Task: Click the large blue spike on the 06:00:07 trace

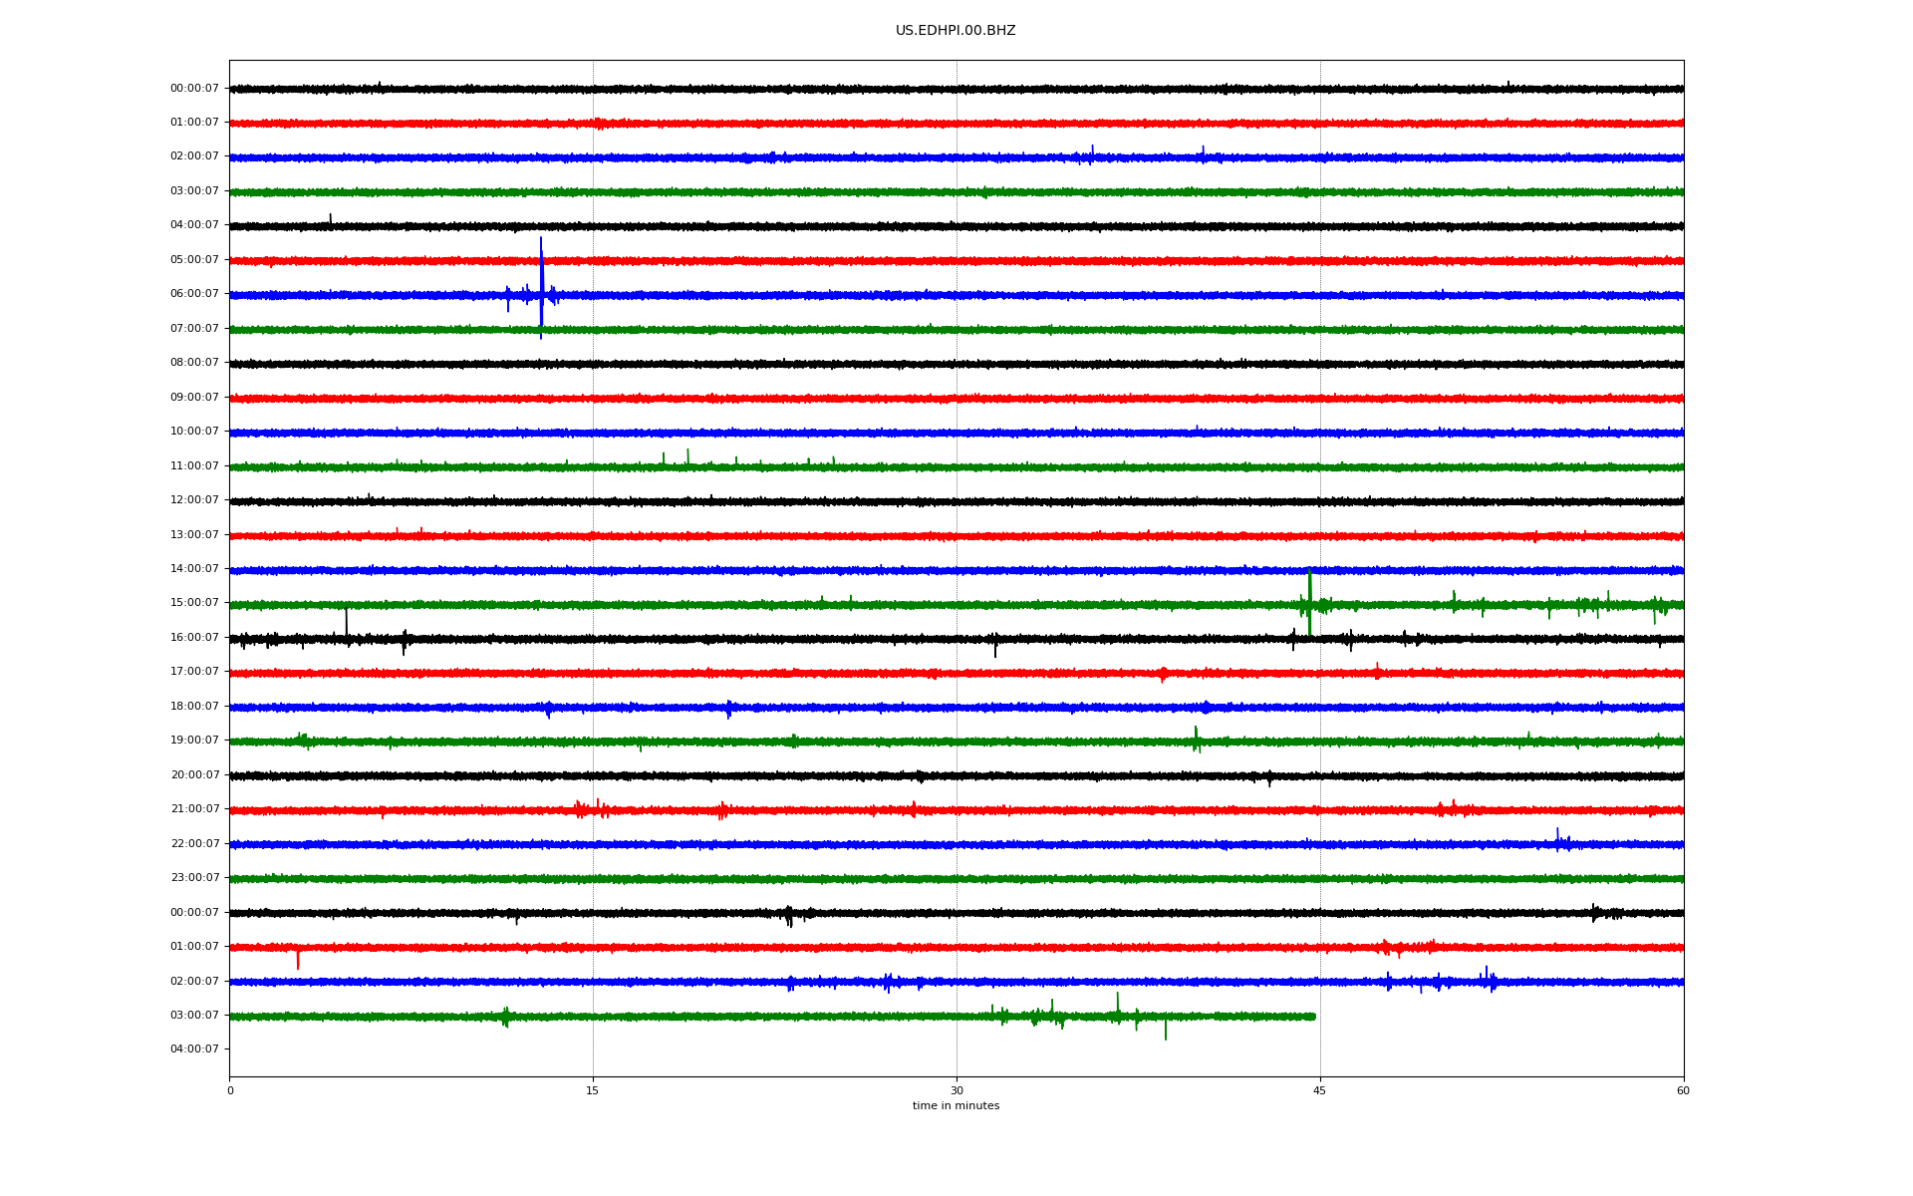Action: click(541, 286)
